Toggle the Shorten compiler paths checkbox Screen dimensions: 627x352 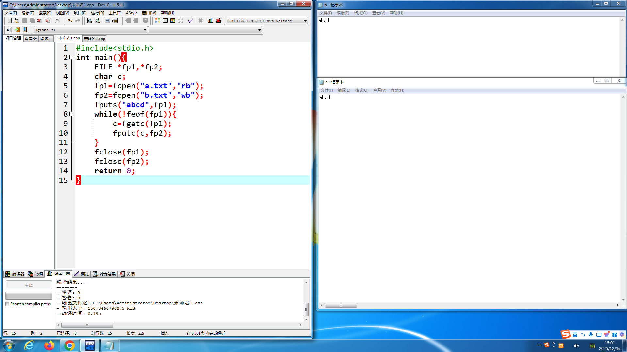(x=8, y=304)
